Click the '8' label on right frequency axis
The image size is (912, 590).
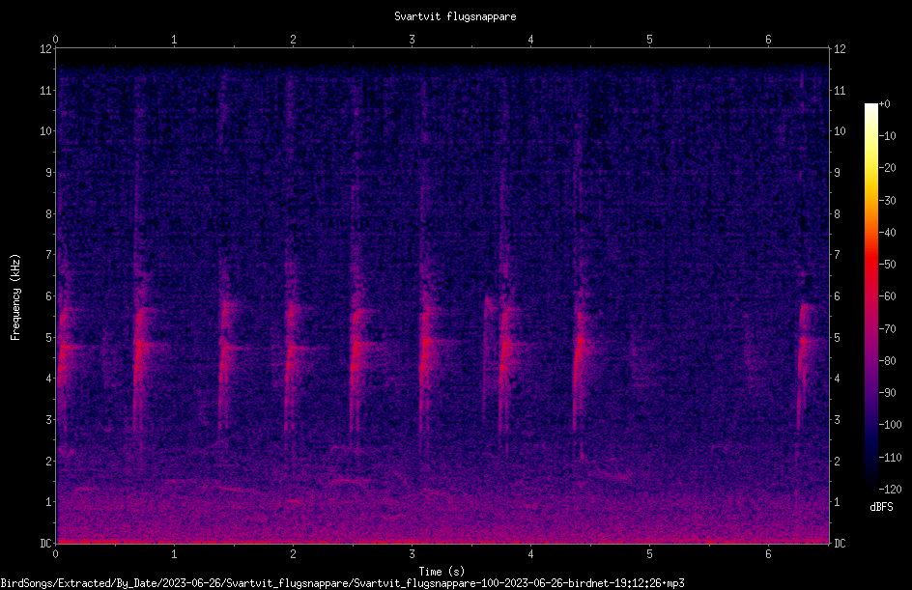[838, 214]
